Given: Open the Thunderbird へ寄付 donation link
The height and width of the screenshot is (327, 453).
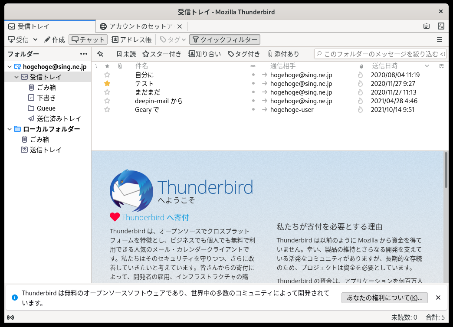Looking at the screenshot, I should [155, 218].
